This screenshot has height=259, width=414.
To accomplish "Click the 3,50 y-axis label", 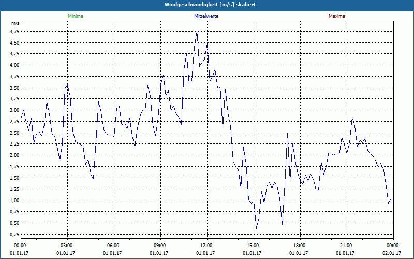I will click(16, 88).
